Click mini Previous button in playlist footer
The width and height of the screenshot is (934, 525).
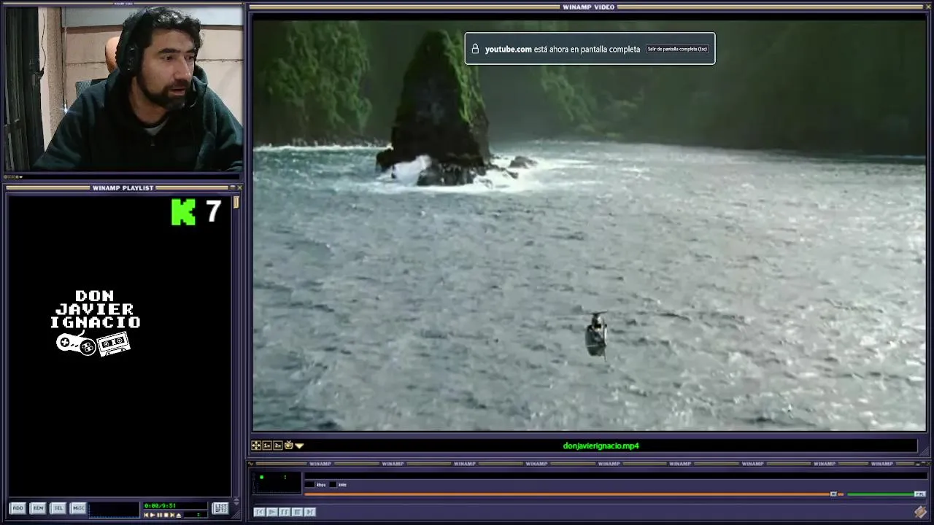click(x=146, y=515)
